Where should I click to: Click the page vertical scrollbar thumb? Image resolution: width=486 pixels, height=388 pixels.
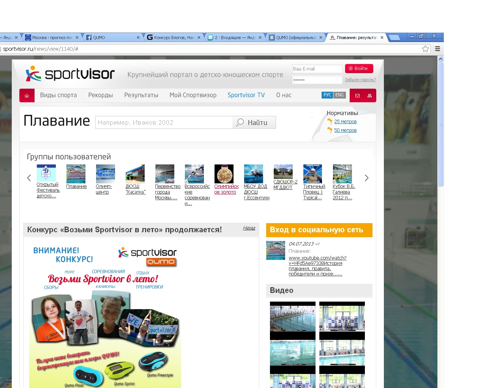click(440, 124)
